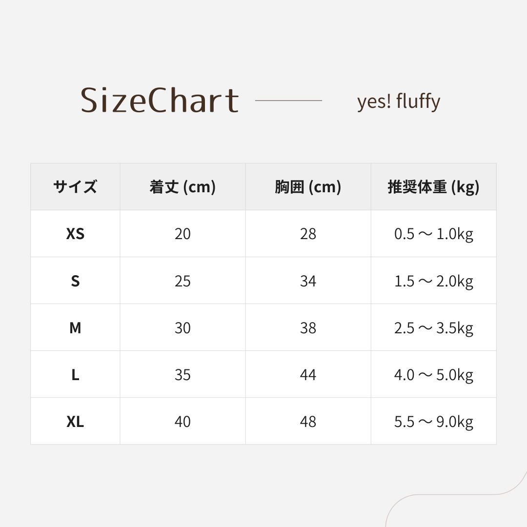Viewport: 527px width, 527px height.
Task: Select the 推奨体重 (kg) column header
Action: tap(433, 187)
